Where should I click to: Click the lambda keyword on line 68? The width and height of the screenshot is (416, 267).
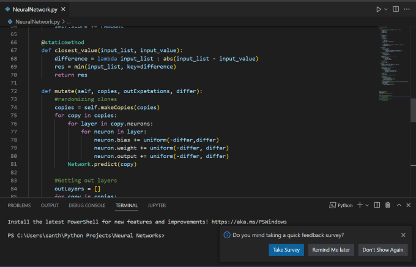(x=107, y=59)
